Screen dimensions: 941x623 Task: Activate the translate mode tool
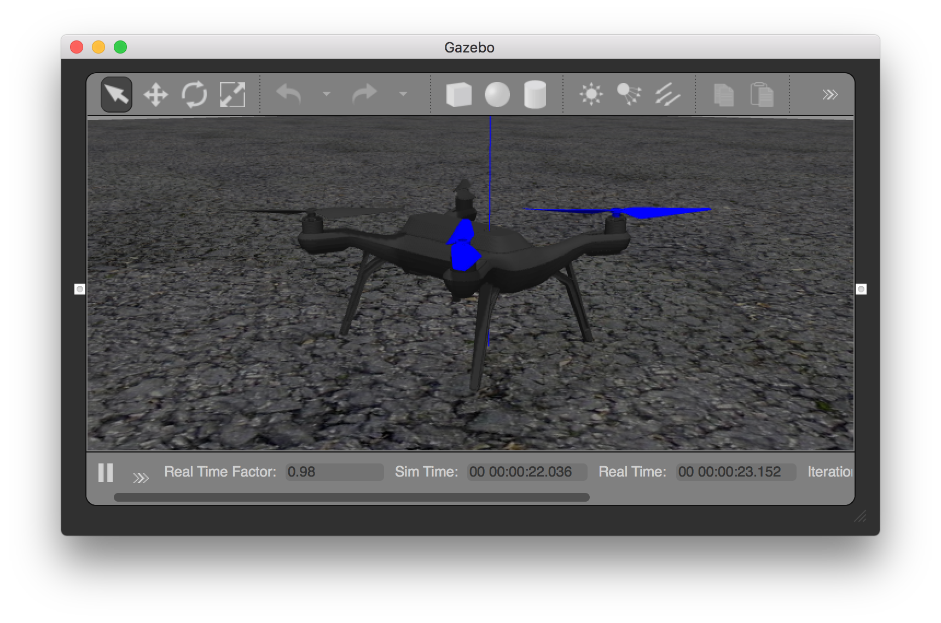(x=155, y=94)
